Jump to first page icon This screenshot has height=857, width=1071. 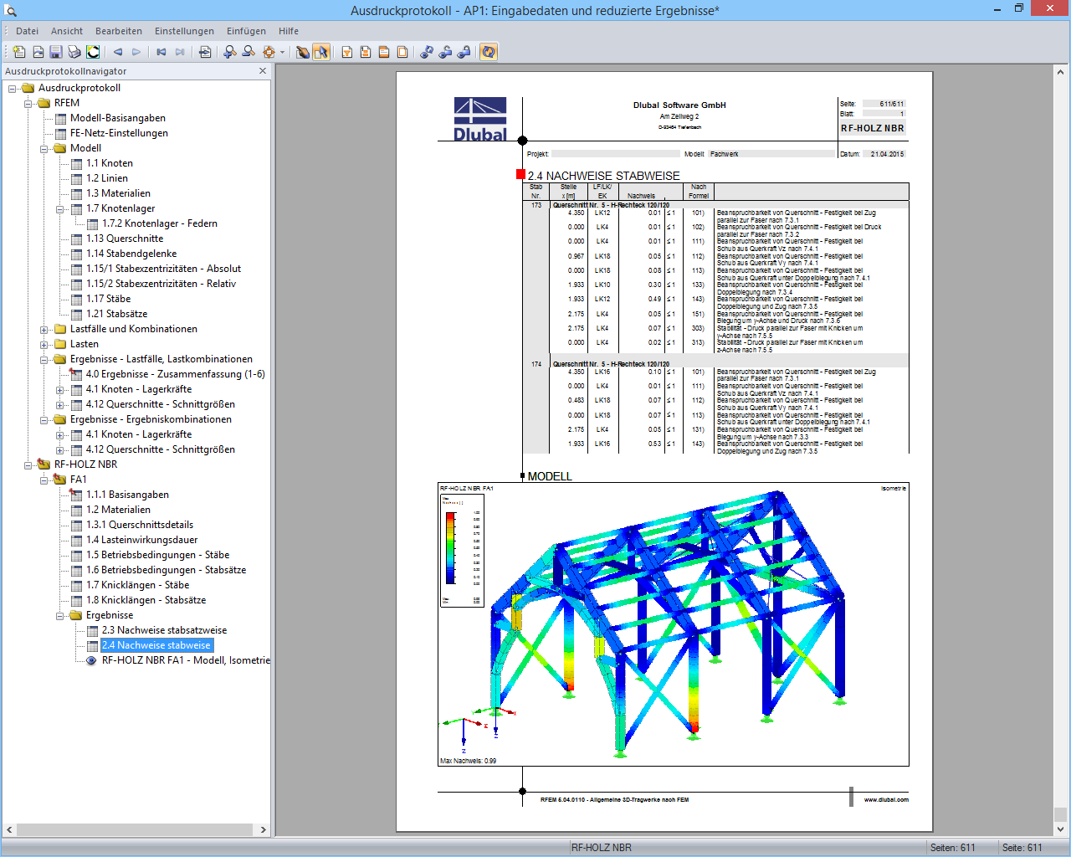tap(161, 52)
